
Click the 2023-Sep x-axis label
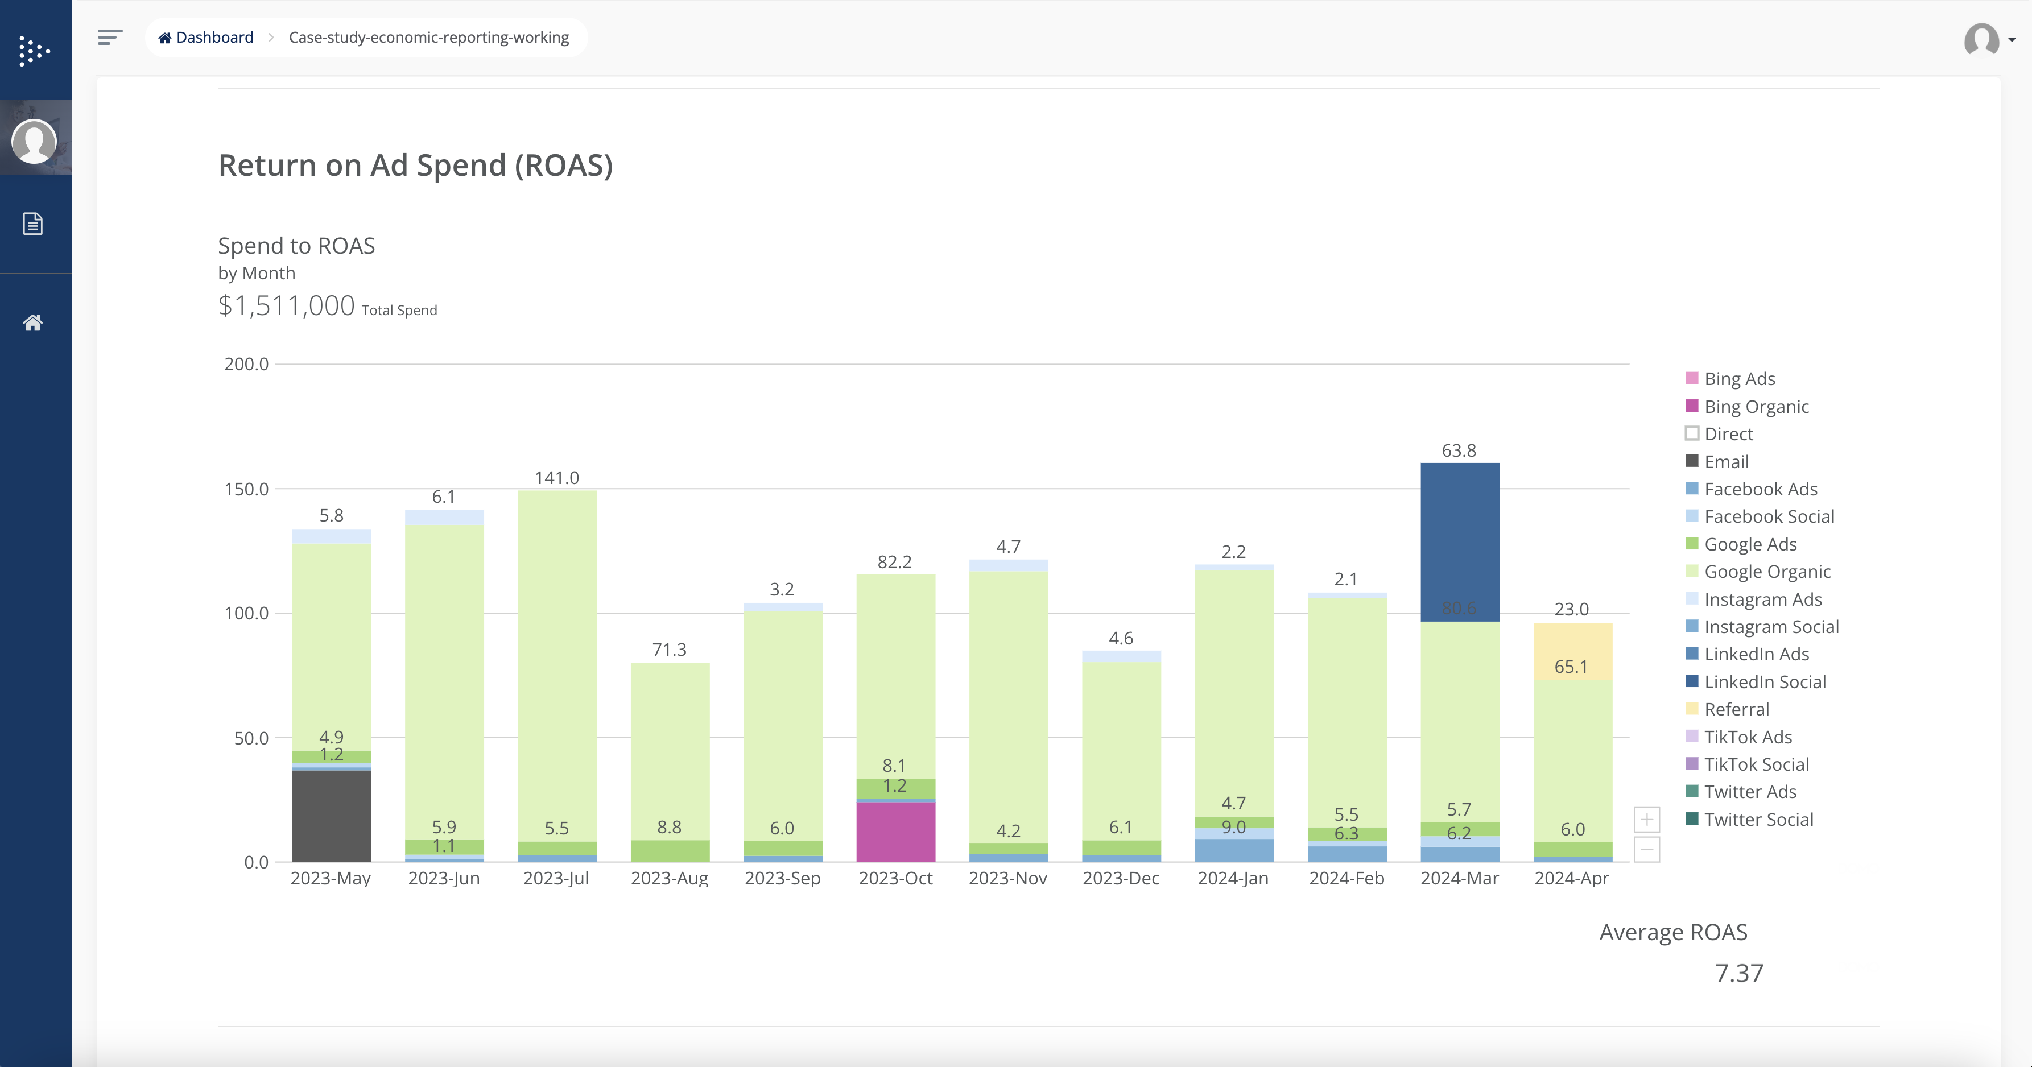click(x=783, y=878)
